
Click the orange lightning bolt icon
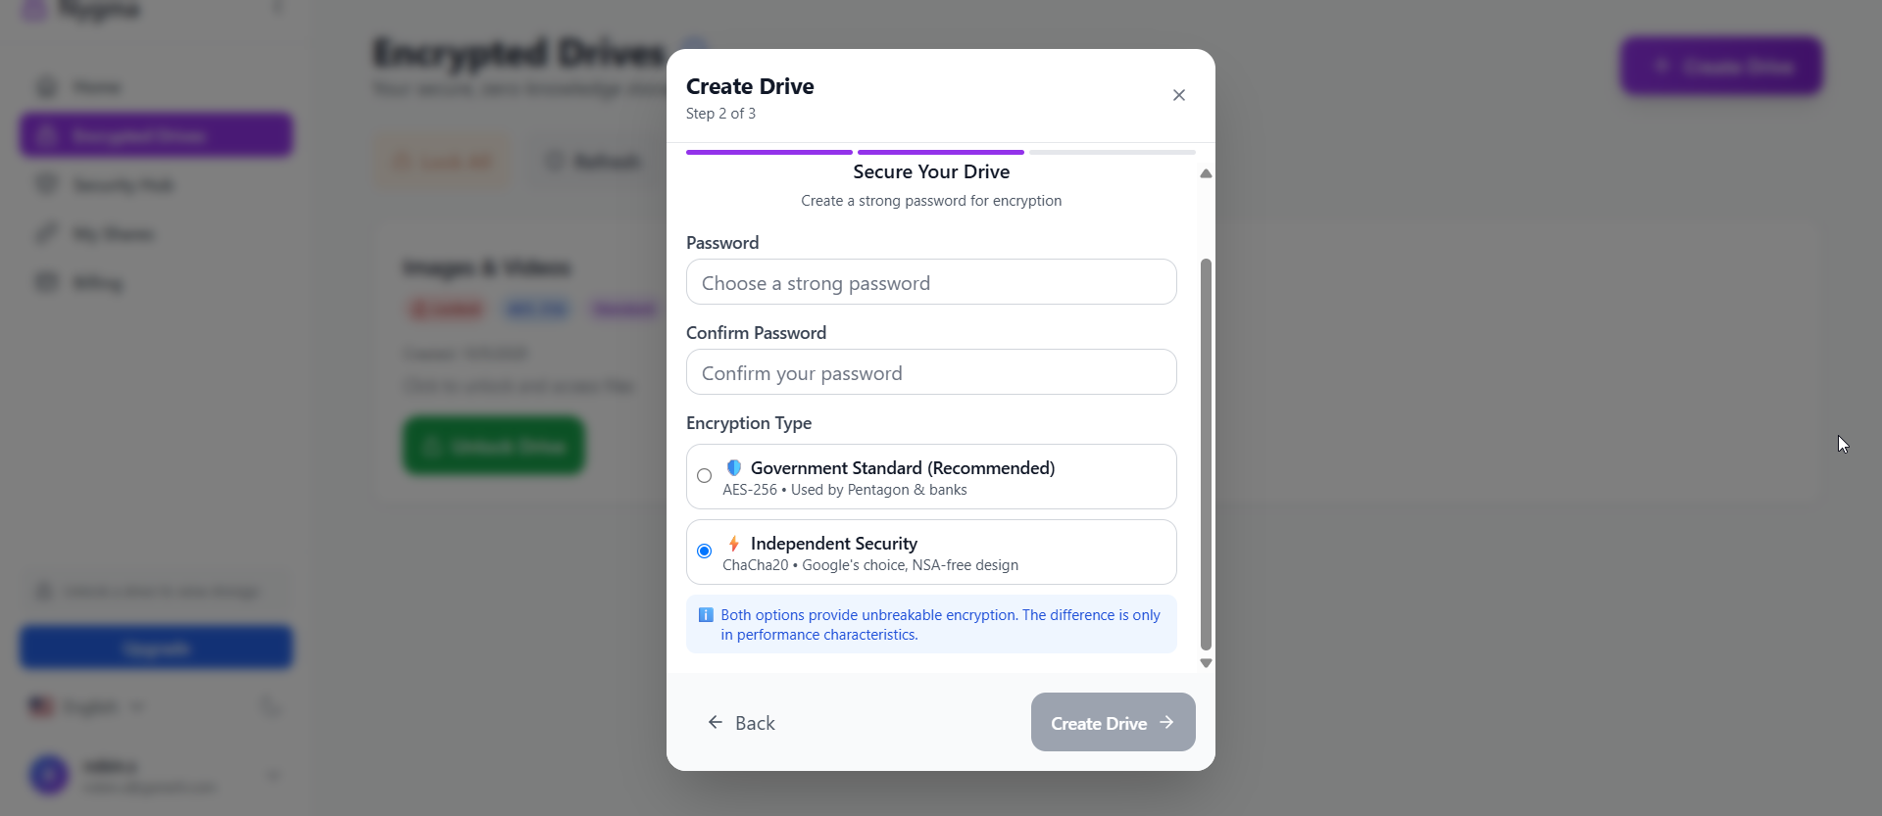coord(733,544)
